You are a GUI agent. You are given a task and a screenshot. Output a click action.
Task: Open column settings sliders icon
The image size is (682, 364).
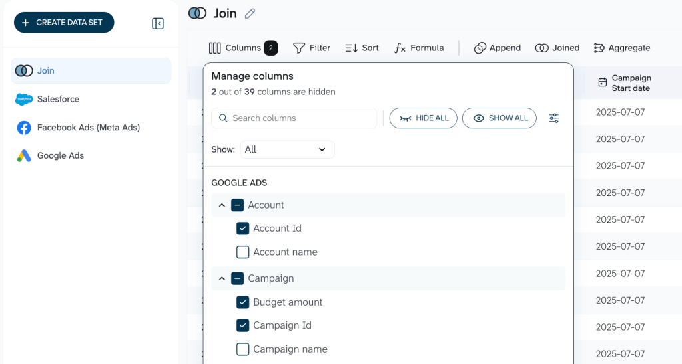[553, 118]
